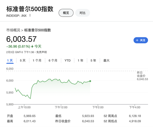Open the three-dot more options menu
This screenshot has height=127, width=153.
[30, 15]
